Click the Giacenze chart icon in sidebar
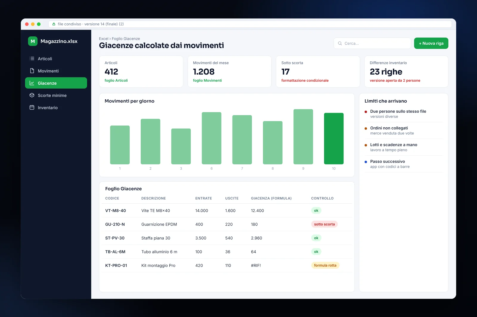477x317 pixels. point(32,83)
